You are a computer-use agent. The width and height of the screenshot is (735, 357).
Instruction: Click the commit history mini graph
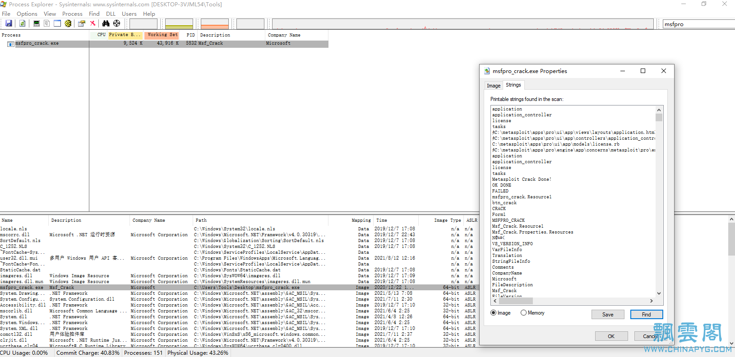pyautogui.click(x=179, y=24)
